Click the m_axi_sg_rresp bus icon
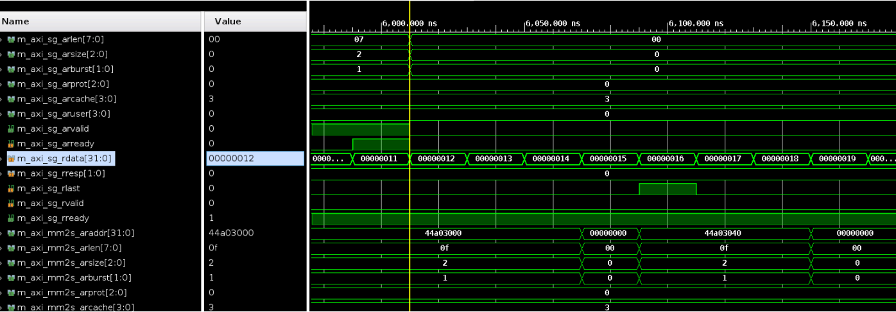Screen dimensions: 896x312 click(x=10, y=173)
